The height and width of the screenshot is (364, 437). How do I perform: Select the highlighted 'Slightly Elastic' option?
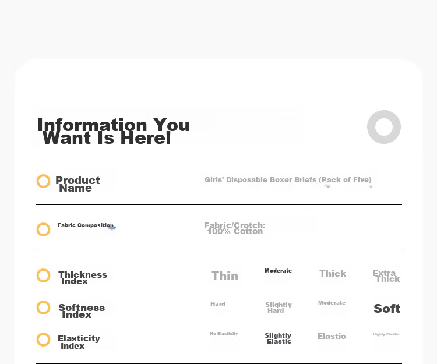(278, 338)
